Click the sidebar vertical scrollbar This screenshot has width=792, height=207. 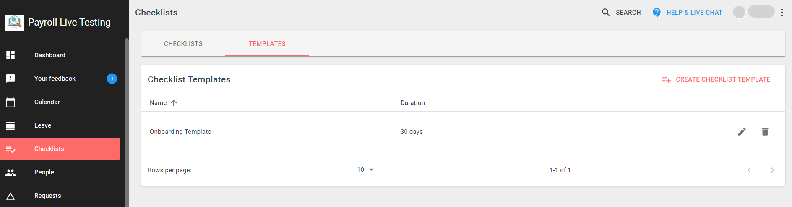coord(127,123)
